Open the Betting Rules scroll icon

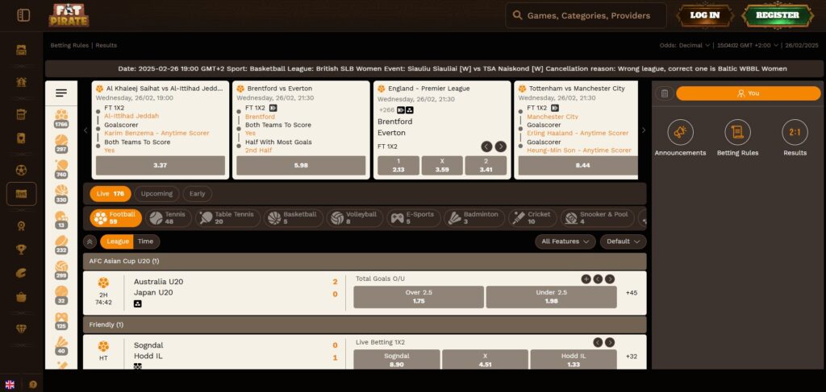pyautogui.click(x=737, y=132)
